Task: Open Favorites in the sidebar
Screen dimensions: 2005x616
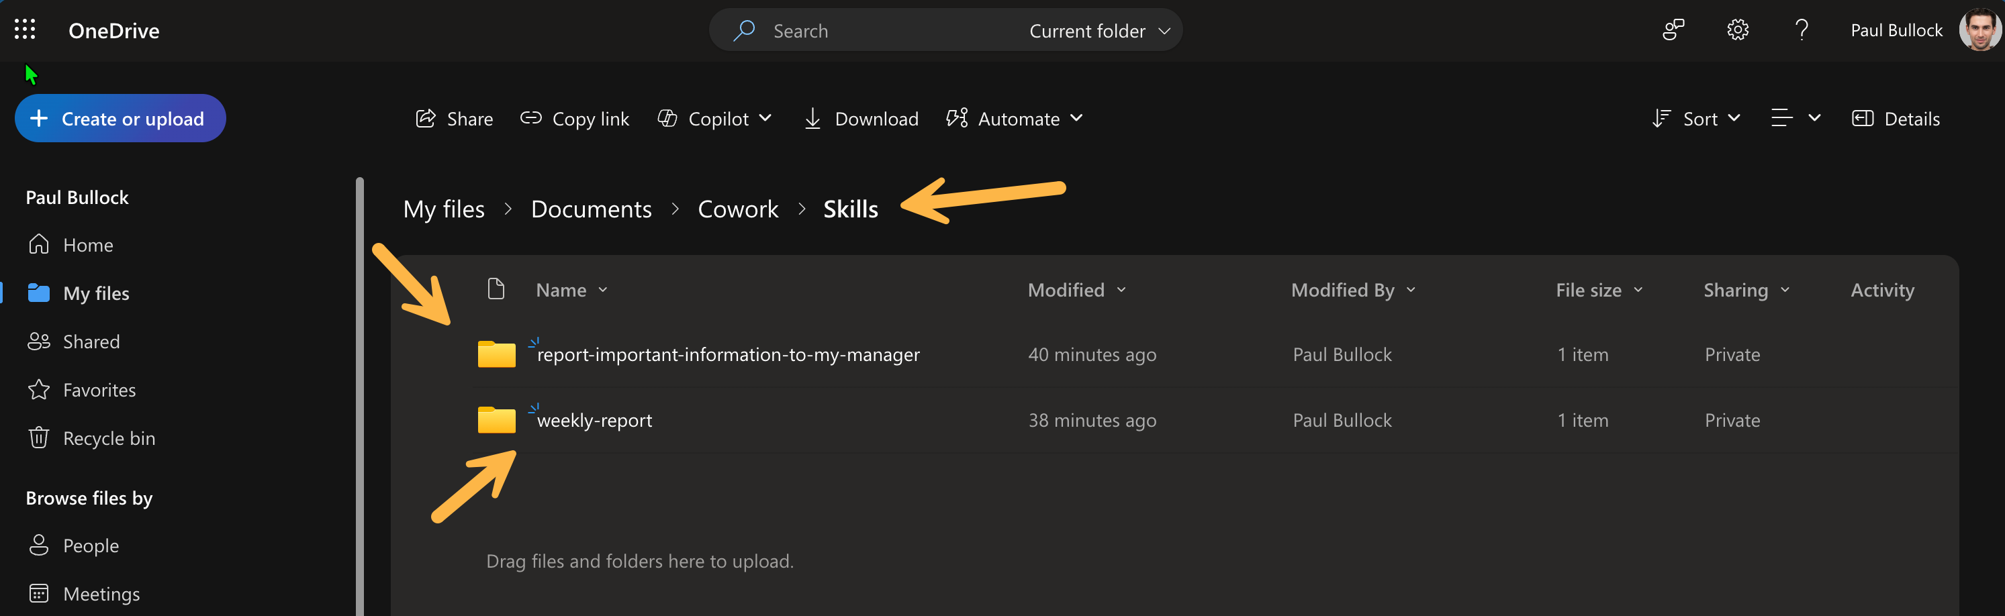Action: [x=99, y=391]
